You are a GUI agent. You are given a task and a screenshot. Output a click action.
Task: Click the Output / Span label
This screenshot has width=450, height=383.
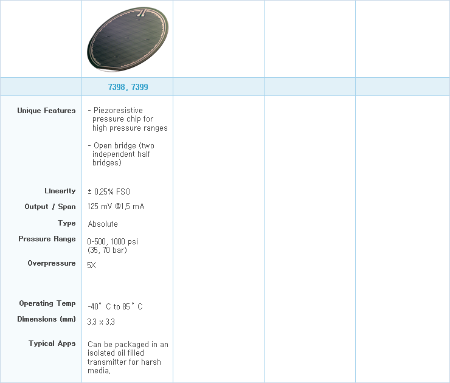(x=50, y=207)
